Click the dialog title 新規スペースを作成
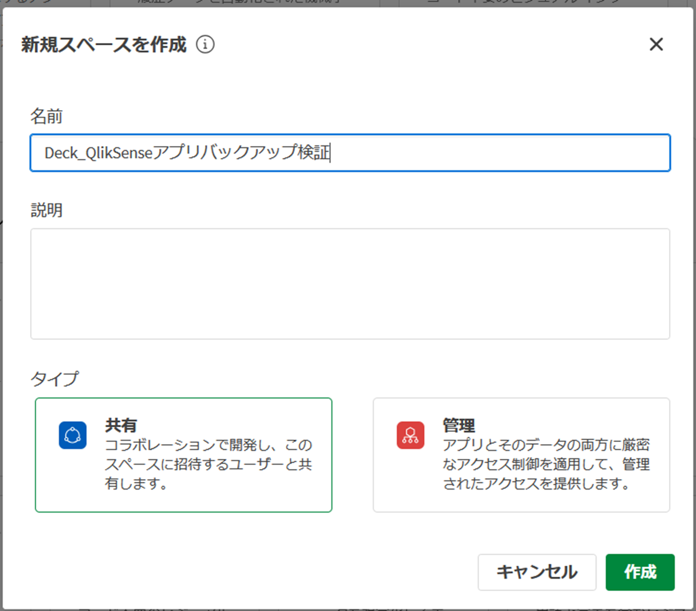 [x=103, y=44]
